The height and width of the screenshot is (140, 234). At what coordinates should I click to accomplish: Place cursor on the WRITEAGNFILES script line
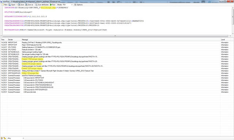click(x=56, y=30)
